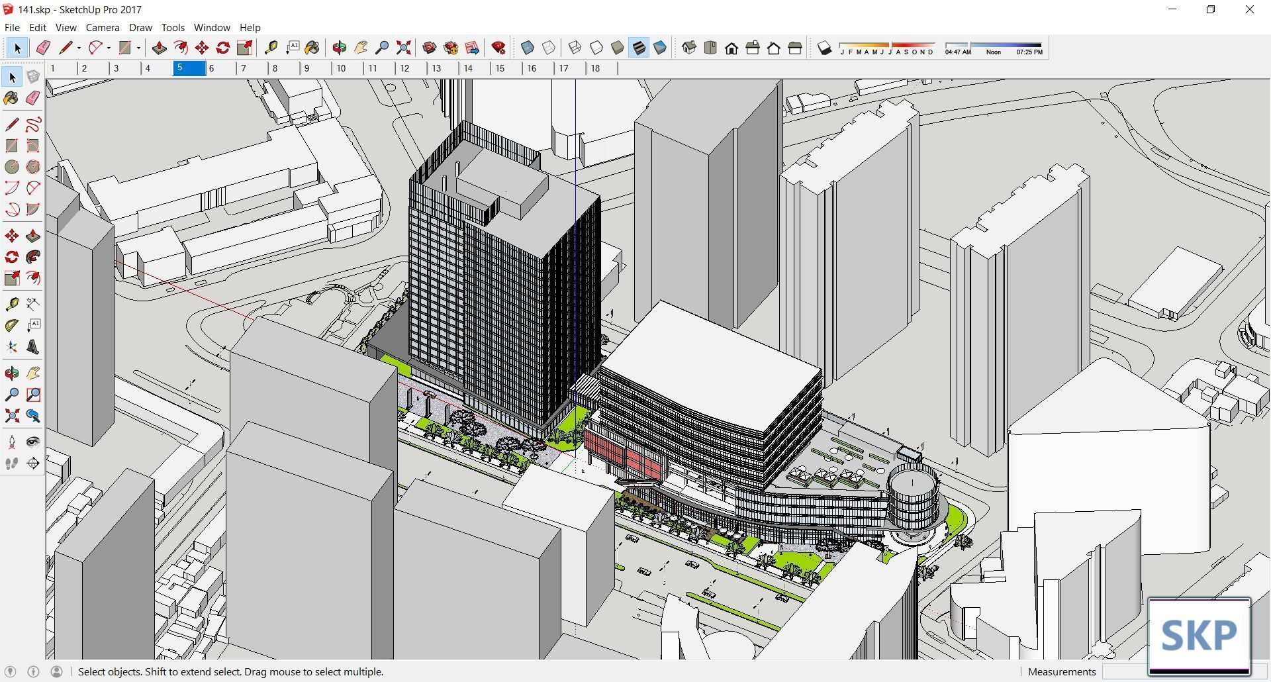Click the Text label tool in top toolbar
1271x682 pixels.
(x=292, y=48)
